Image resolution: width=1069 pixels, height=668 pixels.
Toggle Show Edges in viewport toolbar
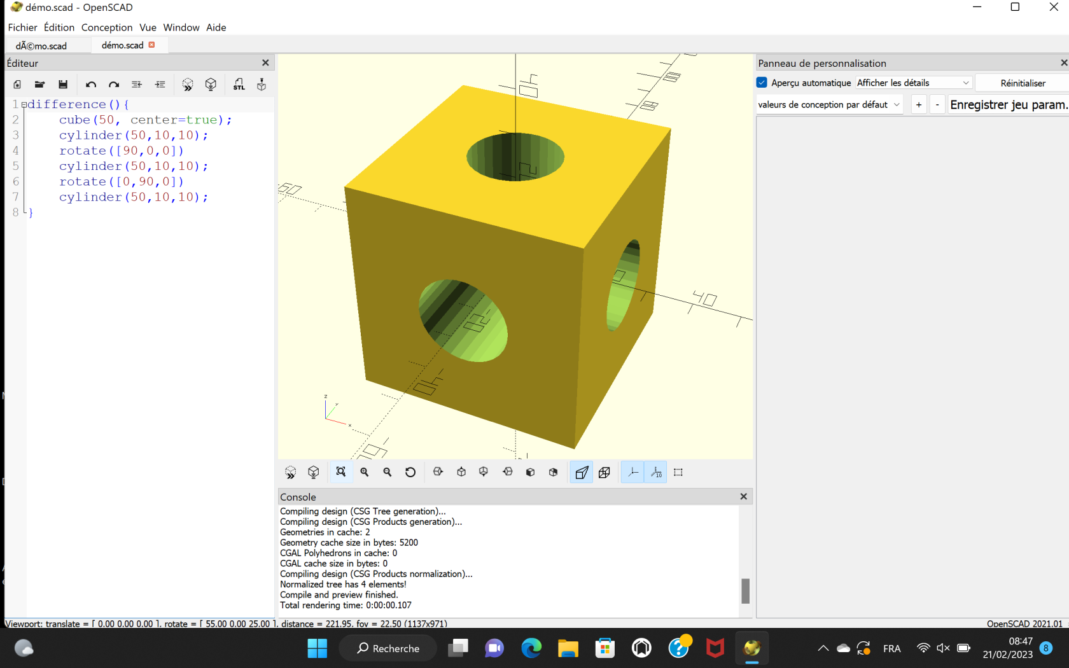678,472
